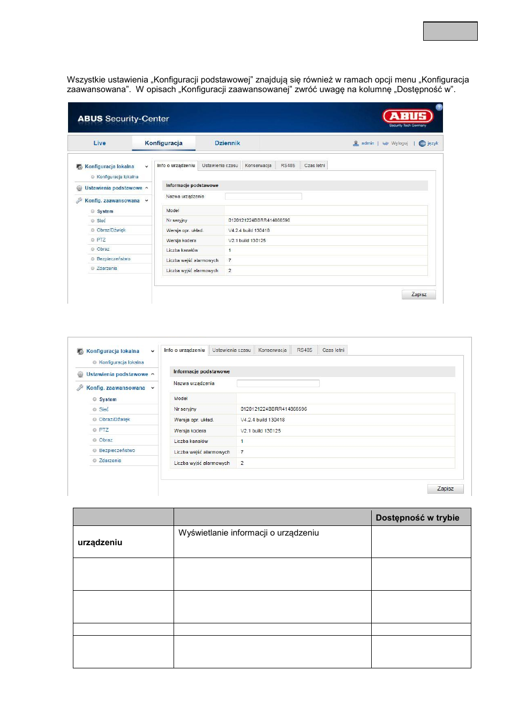
Task: Open the RS485 tab in the upper screenshot
Action: [288, 165]
